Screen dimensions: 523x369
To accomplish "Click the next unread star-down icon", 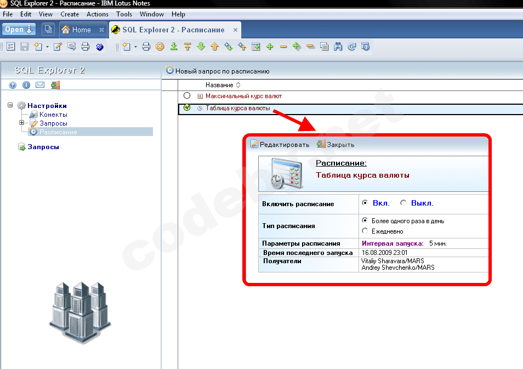I will click(x=229, y=47).
